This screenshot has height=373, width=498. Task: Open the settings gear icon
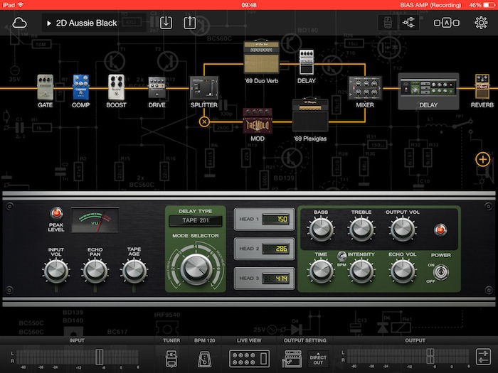pos(481,23)
